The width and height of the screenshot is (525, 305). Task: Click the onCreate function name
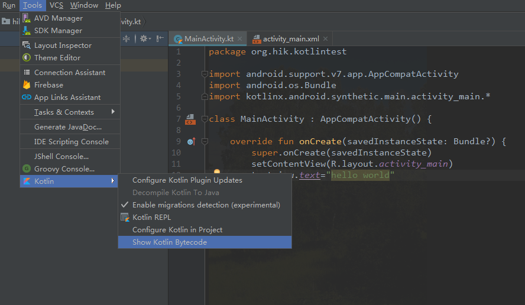(x=320, y=141)
